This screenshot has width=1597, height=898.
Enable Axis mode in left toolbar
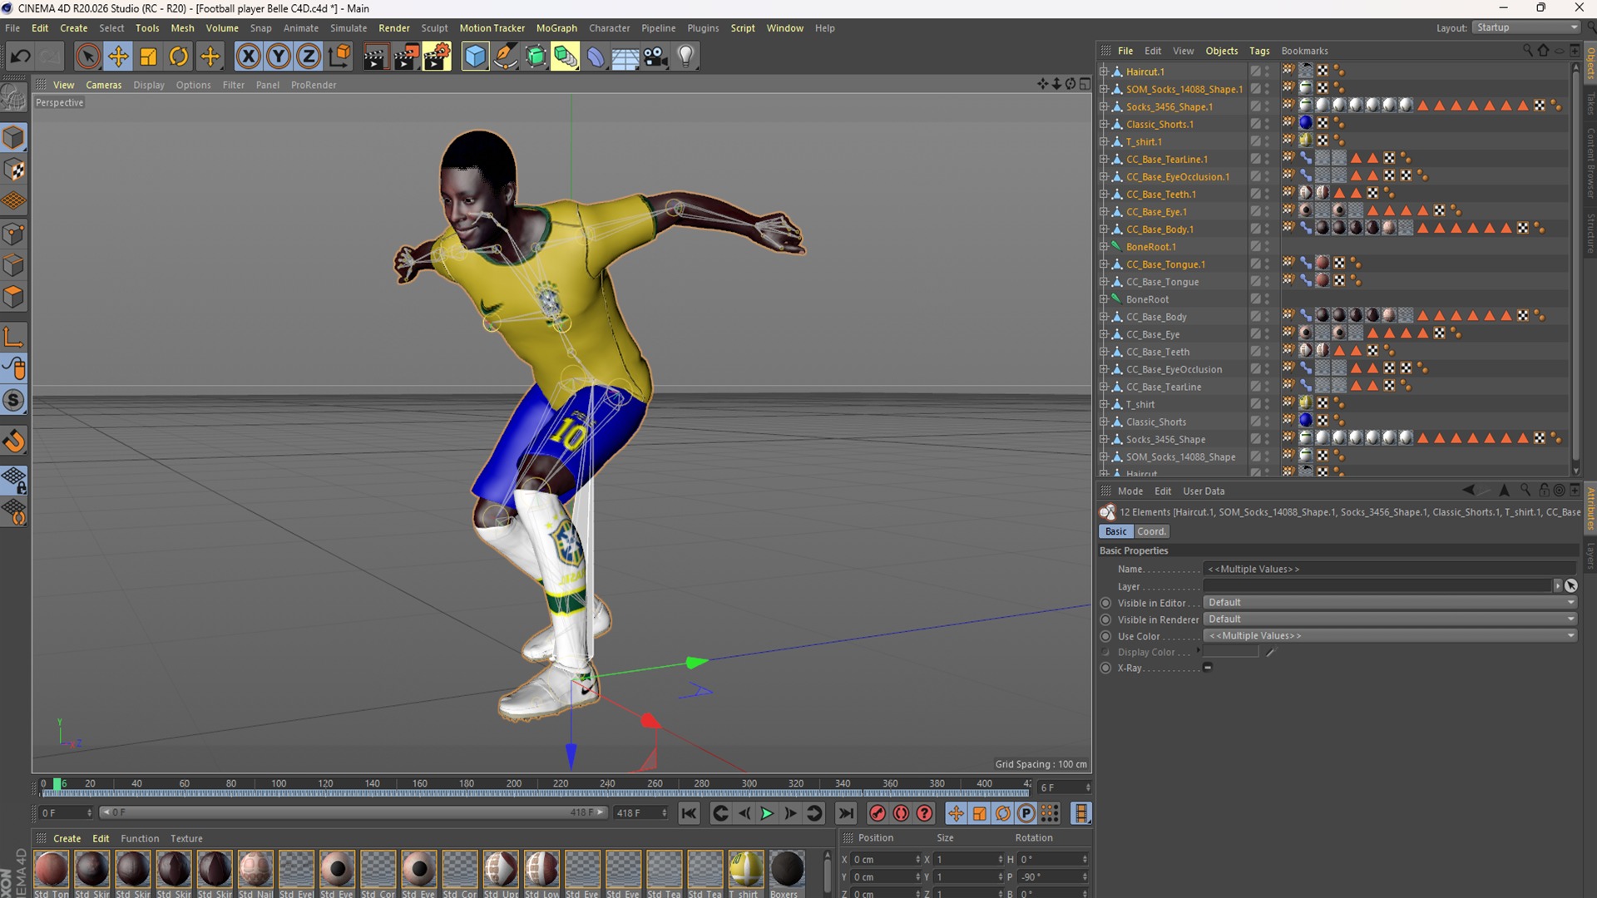(14, 337)
